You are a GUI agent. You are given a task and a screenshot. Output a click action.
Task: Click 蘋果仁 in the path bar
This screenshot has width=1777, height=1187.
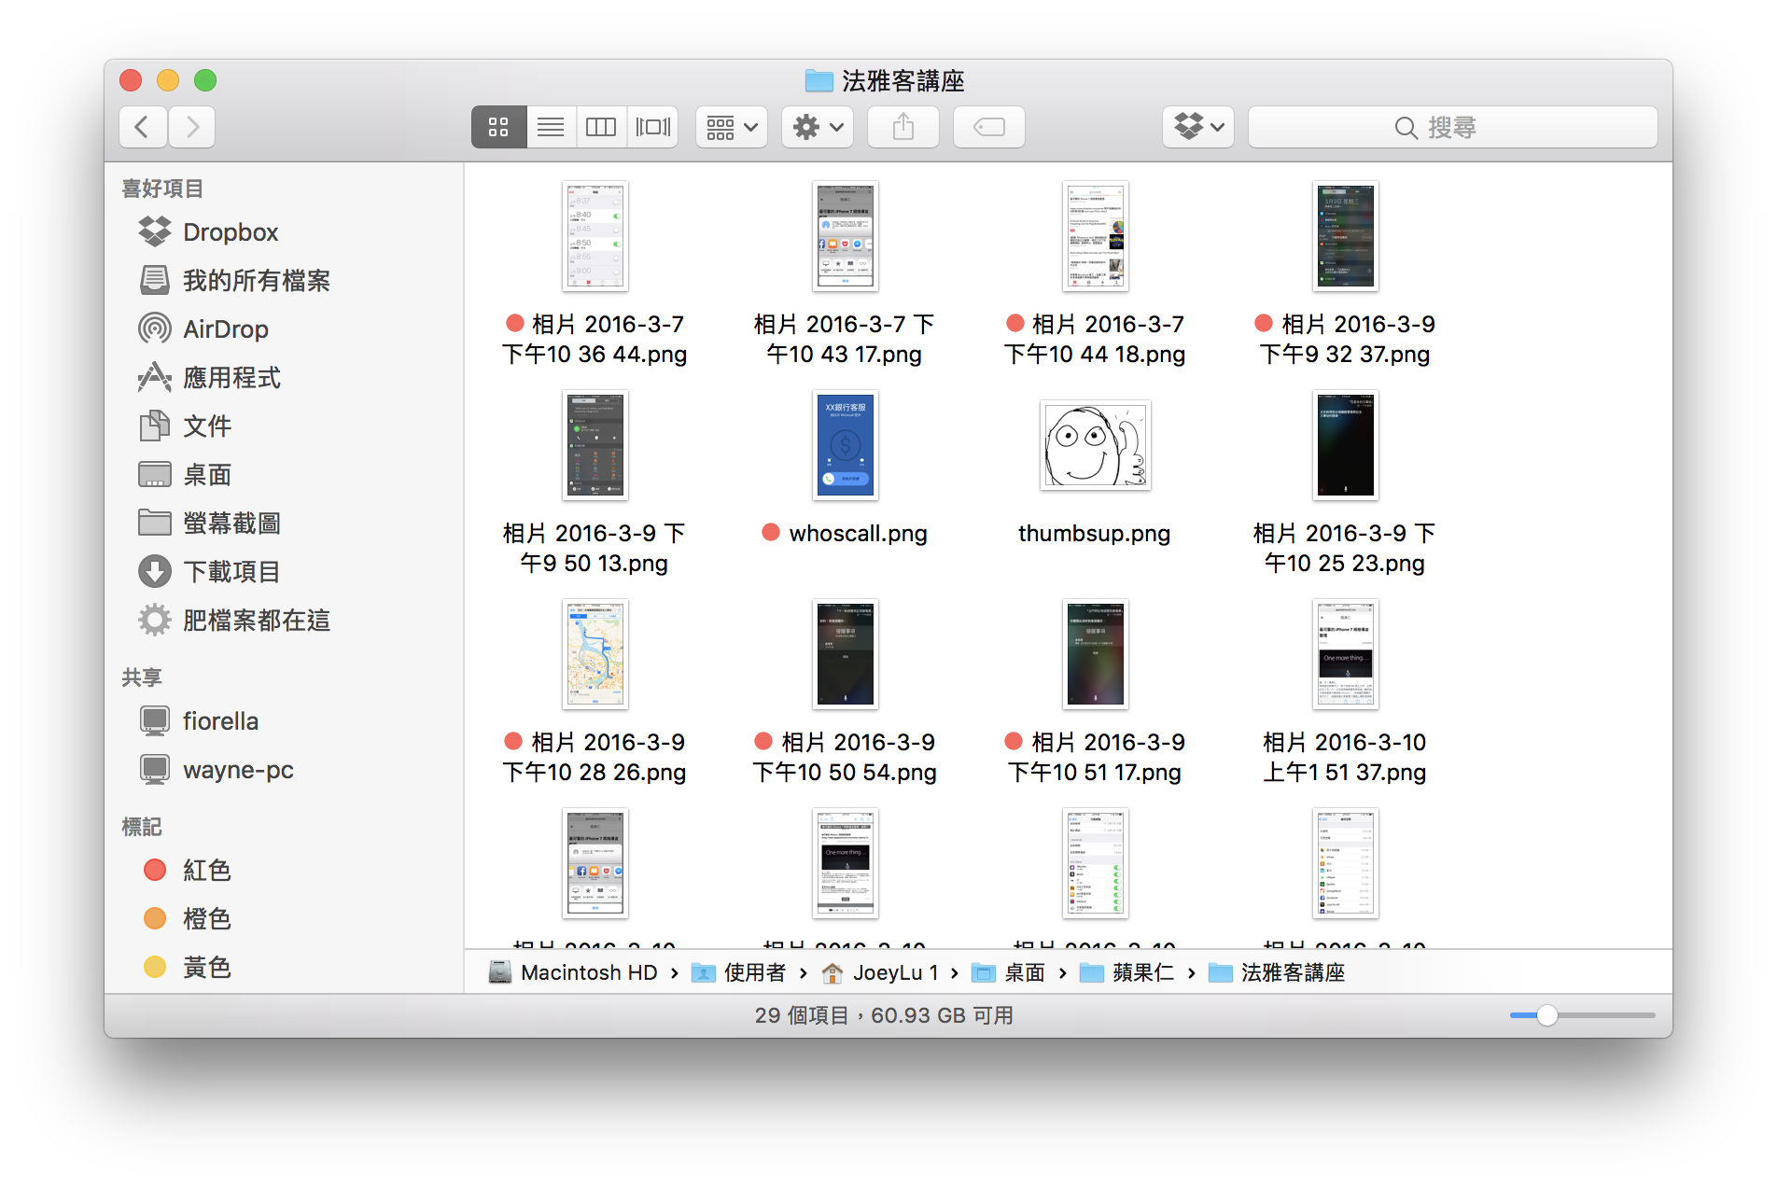point(1126,972)
